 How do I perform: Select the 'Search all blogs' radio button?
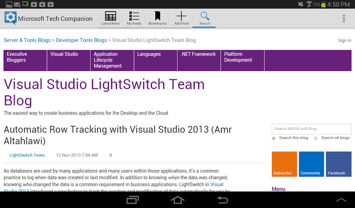[x=316, y=138]
